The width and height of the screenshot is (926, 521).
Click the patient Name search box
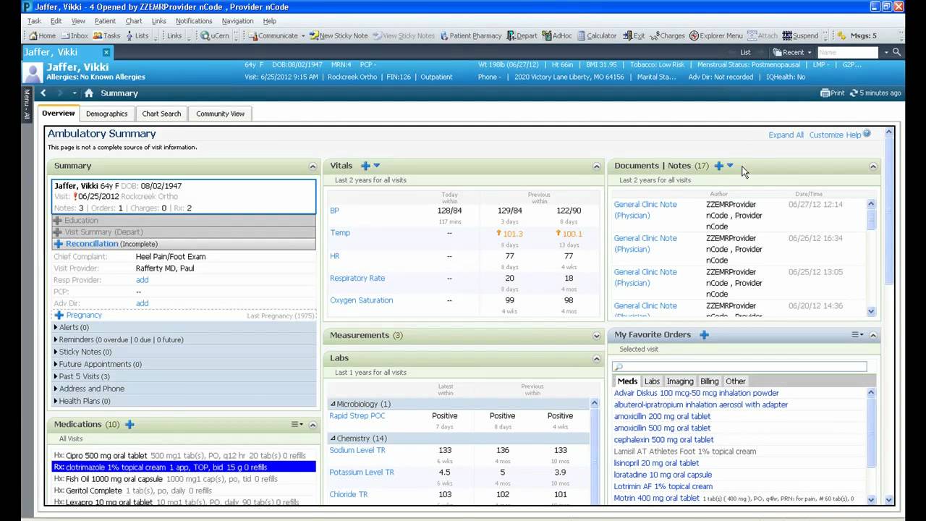[848, 52]
